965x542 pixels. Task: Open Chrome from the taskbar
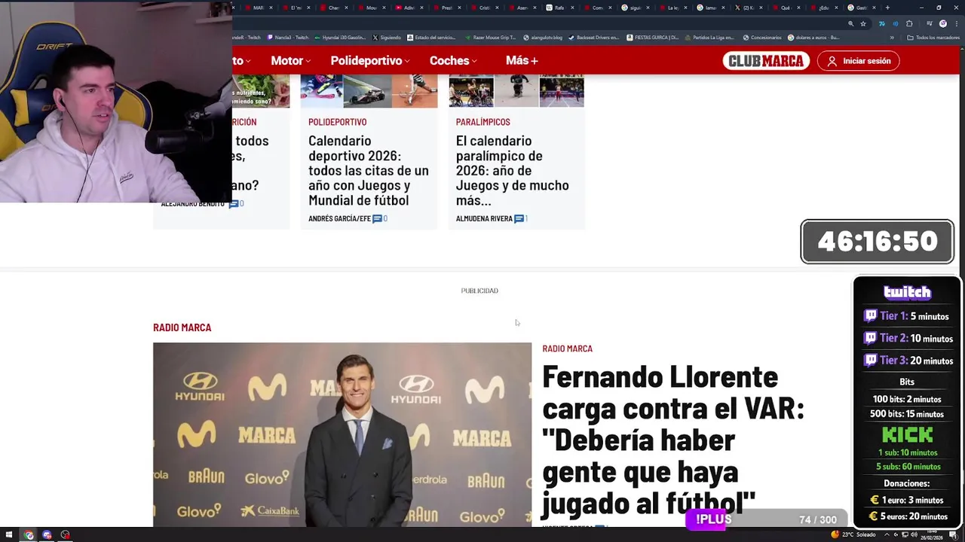pos(29,535)
